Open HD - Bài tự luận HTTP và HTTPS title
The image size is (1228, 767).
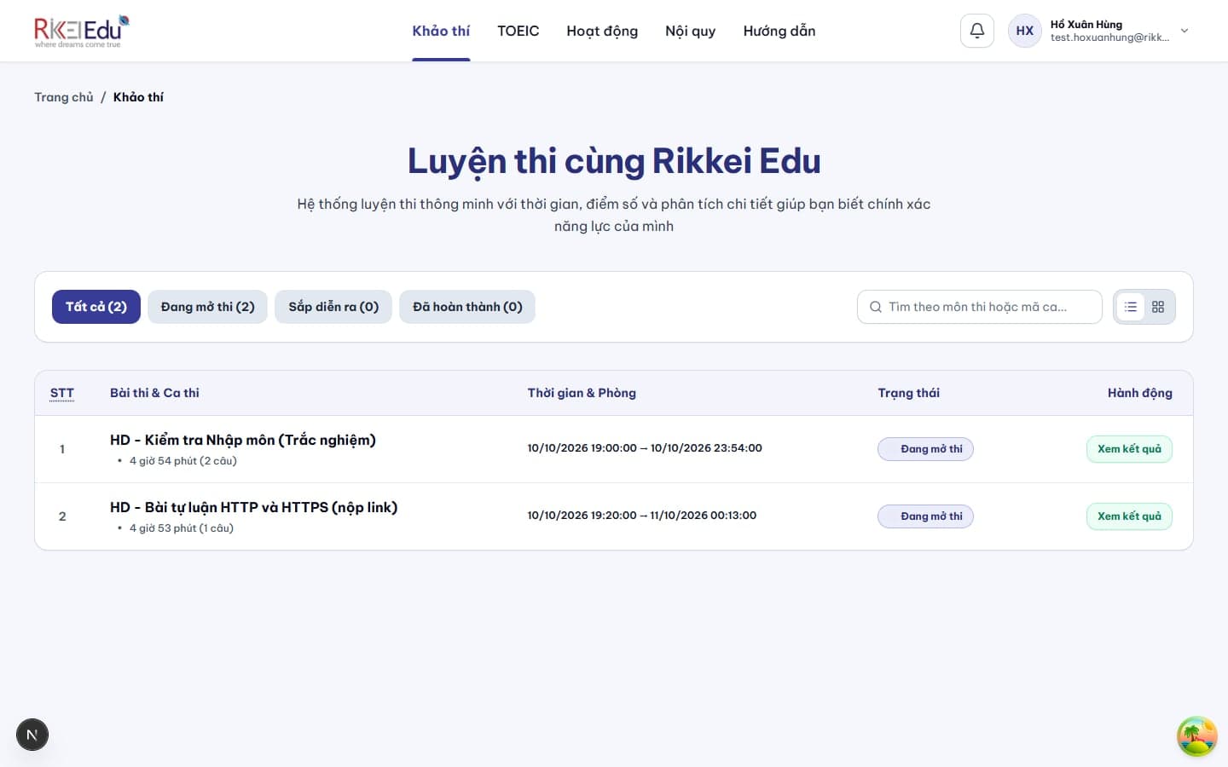pyautogui.click(x=254, y=507)
